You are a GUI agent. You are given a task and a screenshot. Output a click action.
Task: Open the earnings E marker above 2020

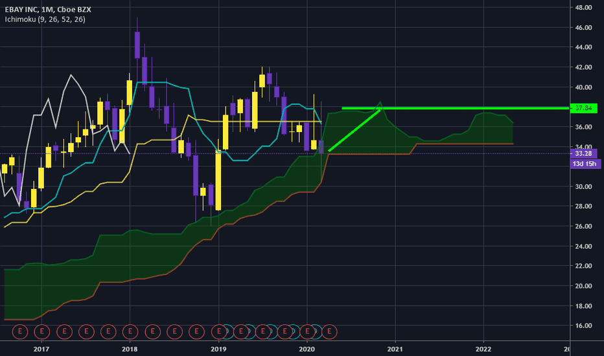307,331
